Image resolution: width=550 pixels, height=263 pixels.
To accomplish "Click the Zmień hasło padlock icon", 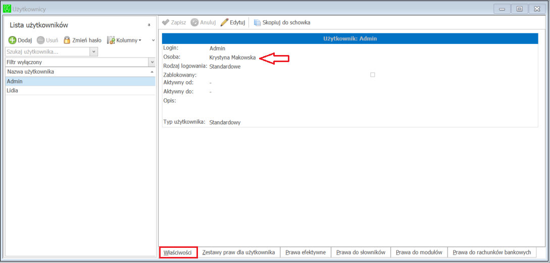I will coord(67,40).
